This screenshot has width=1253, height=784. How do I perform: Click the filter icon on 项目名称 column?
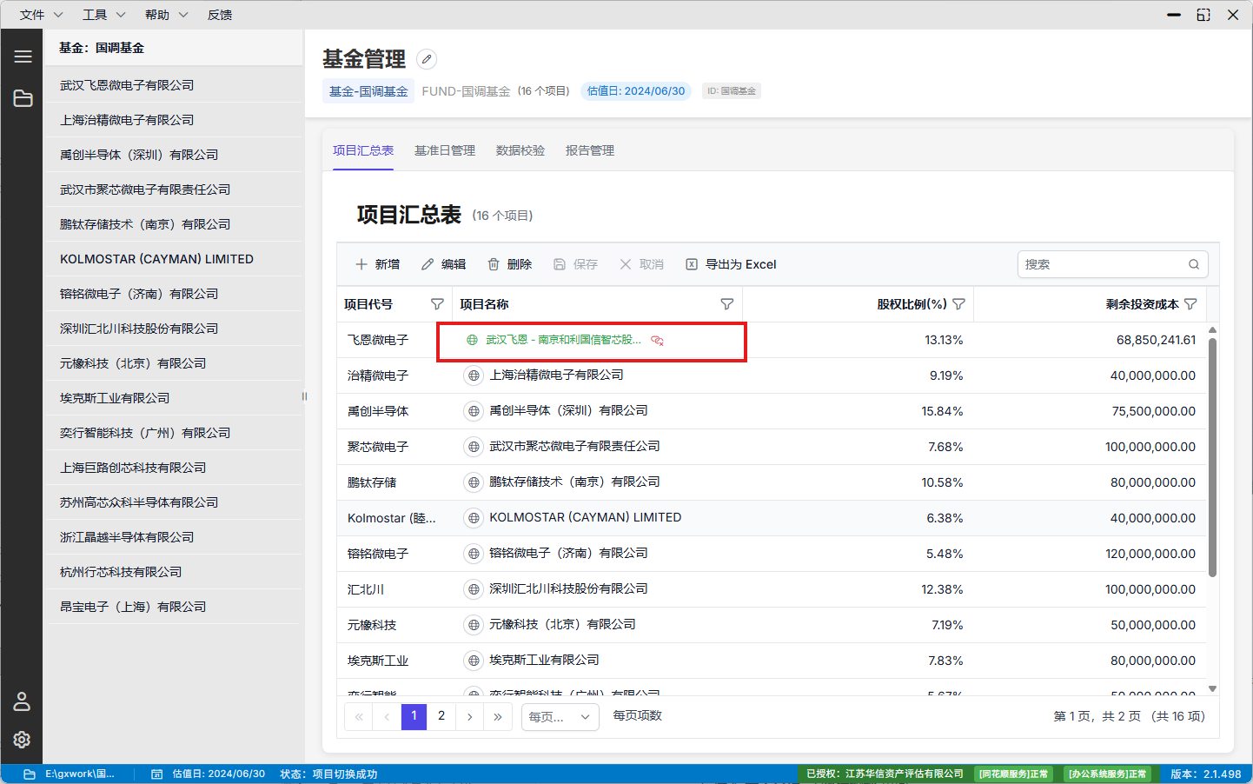point(727,304)
